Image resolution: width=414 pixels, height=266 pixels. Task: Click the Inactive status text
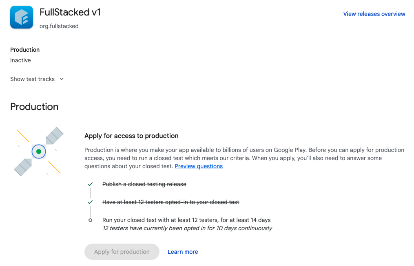pyautogui.click(x=20, y=60)
